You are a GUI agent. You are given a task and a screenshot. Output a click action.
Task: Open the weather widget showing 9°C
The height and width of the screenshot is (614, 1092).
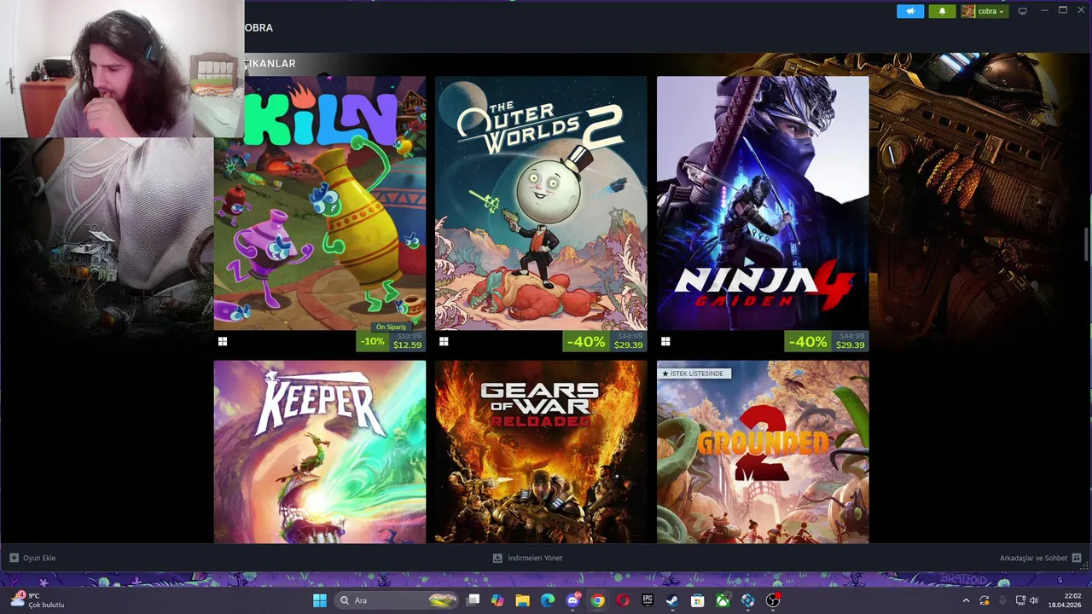(x=38, y=600)
